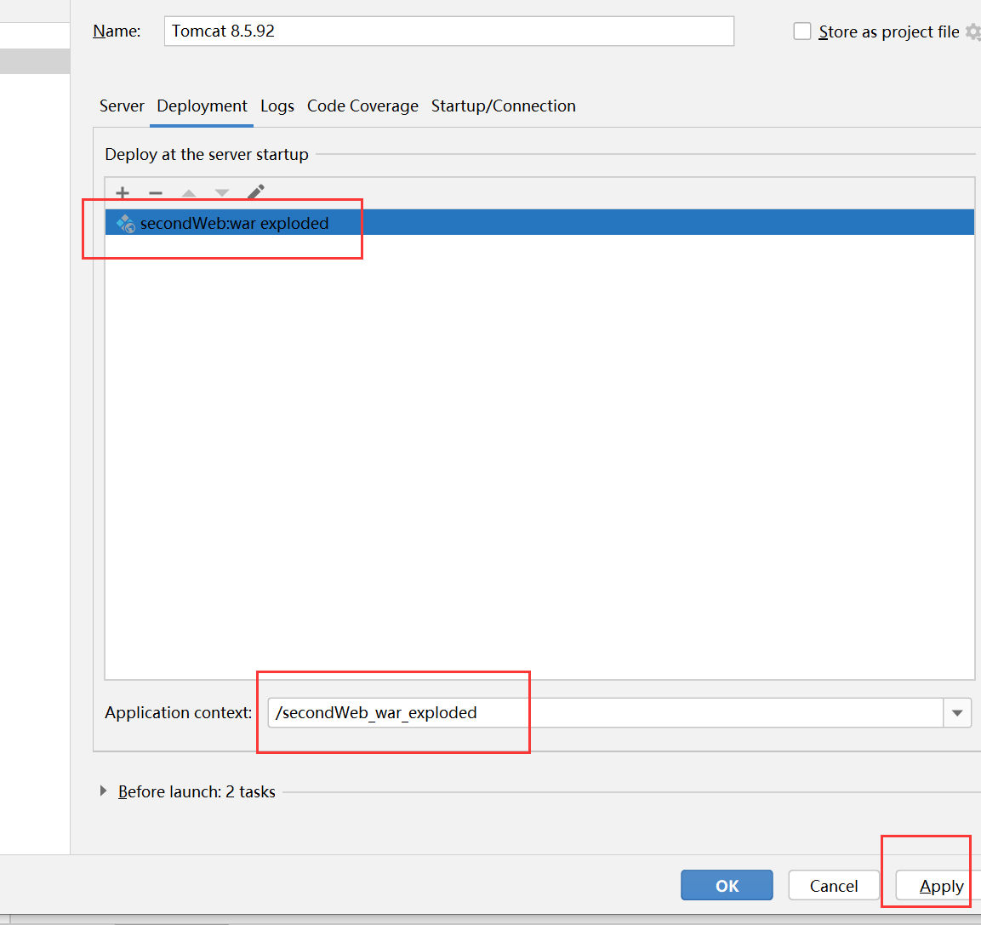Click the secondWeb artifact icon in list
981x925 pixels.
point(126,224)
